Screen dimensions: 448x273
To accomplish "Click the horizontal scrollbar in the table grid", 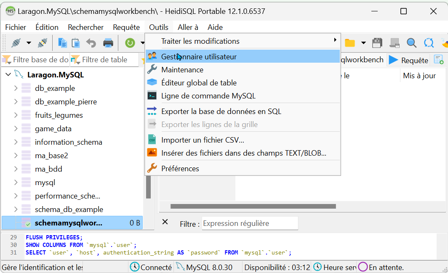I will 253,207.
